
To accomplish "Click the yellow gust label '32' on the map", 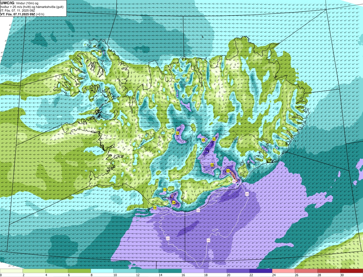I will point(214,139).
